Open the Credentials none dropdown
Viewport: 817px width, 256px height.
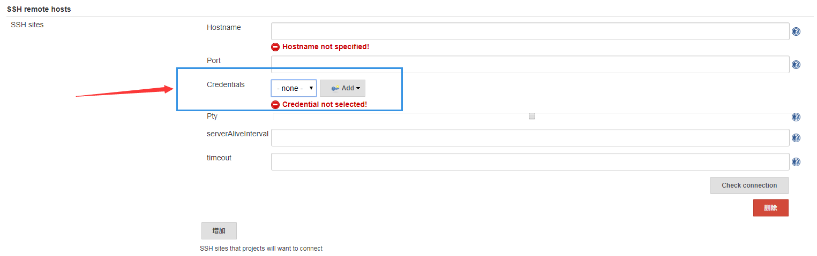[x=294, y=88]
